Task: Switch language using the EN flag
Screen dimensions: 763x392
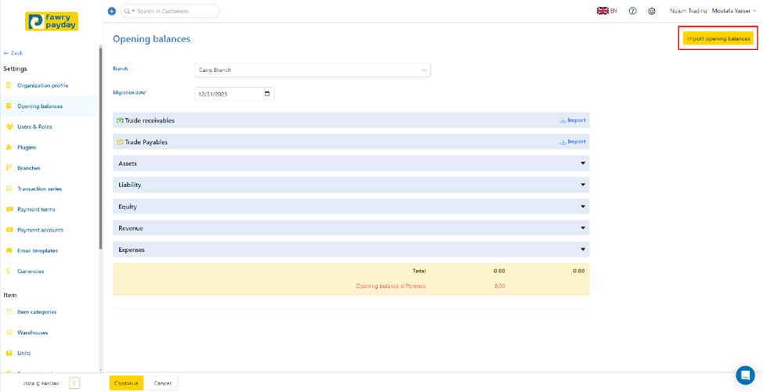Action: pyautogui.click(x=607, y=11)
